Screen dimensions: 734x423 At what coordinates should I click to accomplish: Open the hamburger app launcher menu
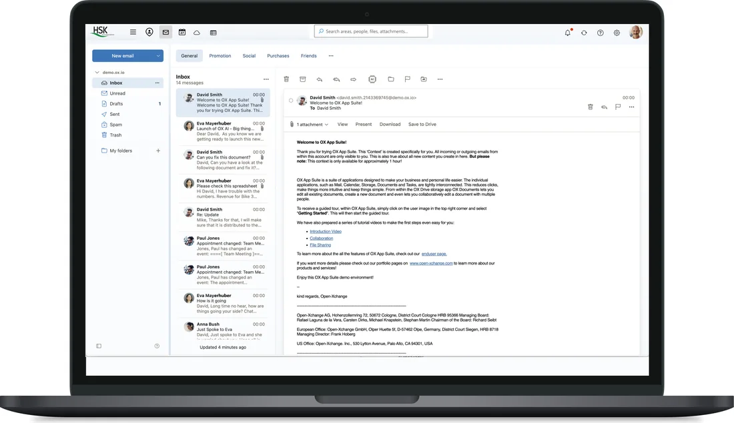coord(133,32)
